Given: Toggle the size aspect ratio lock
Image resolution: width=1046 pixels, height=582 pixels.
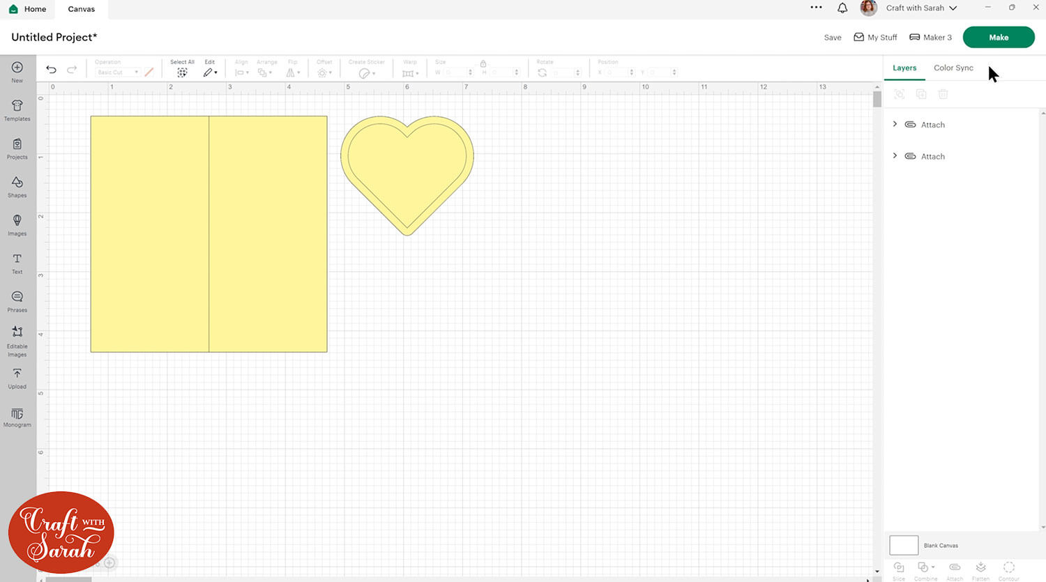Looking at the screenshot, I should 483,63.
